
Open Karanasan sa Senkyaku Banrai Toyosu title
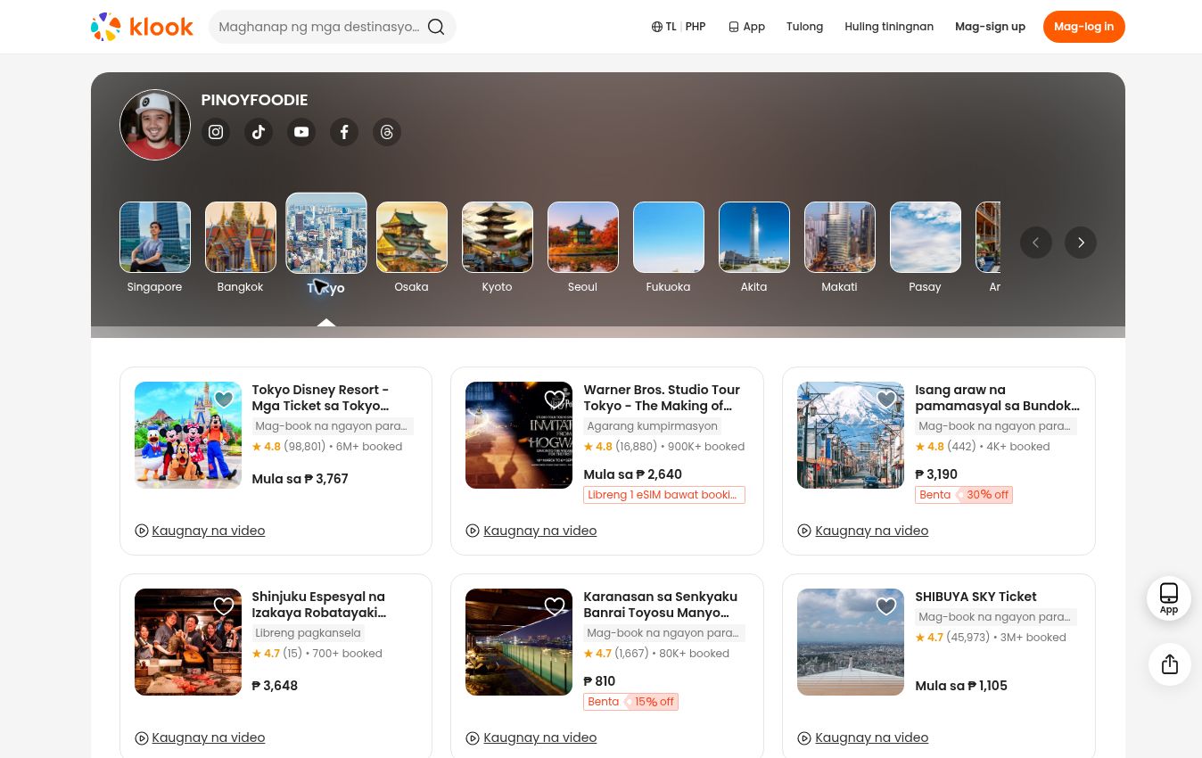660,605
